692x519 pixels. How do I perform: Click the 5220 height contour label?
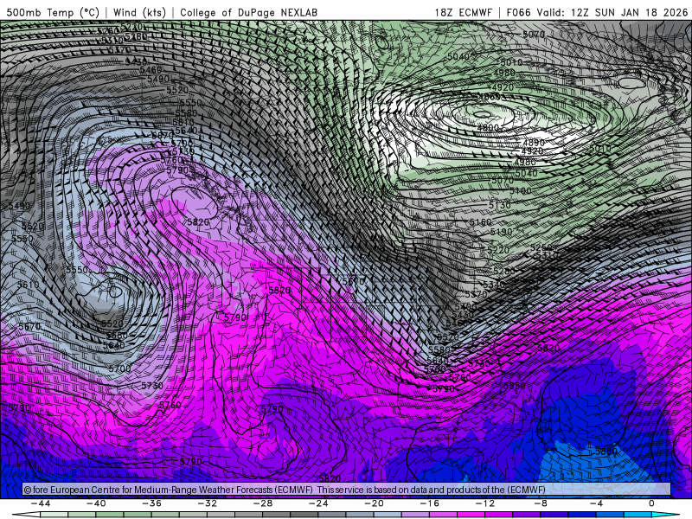click(x=498, y=250)
